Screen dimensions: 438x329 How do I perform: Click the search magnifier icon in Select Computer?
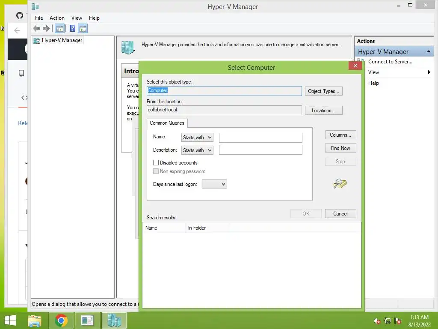tap(340, 183)
